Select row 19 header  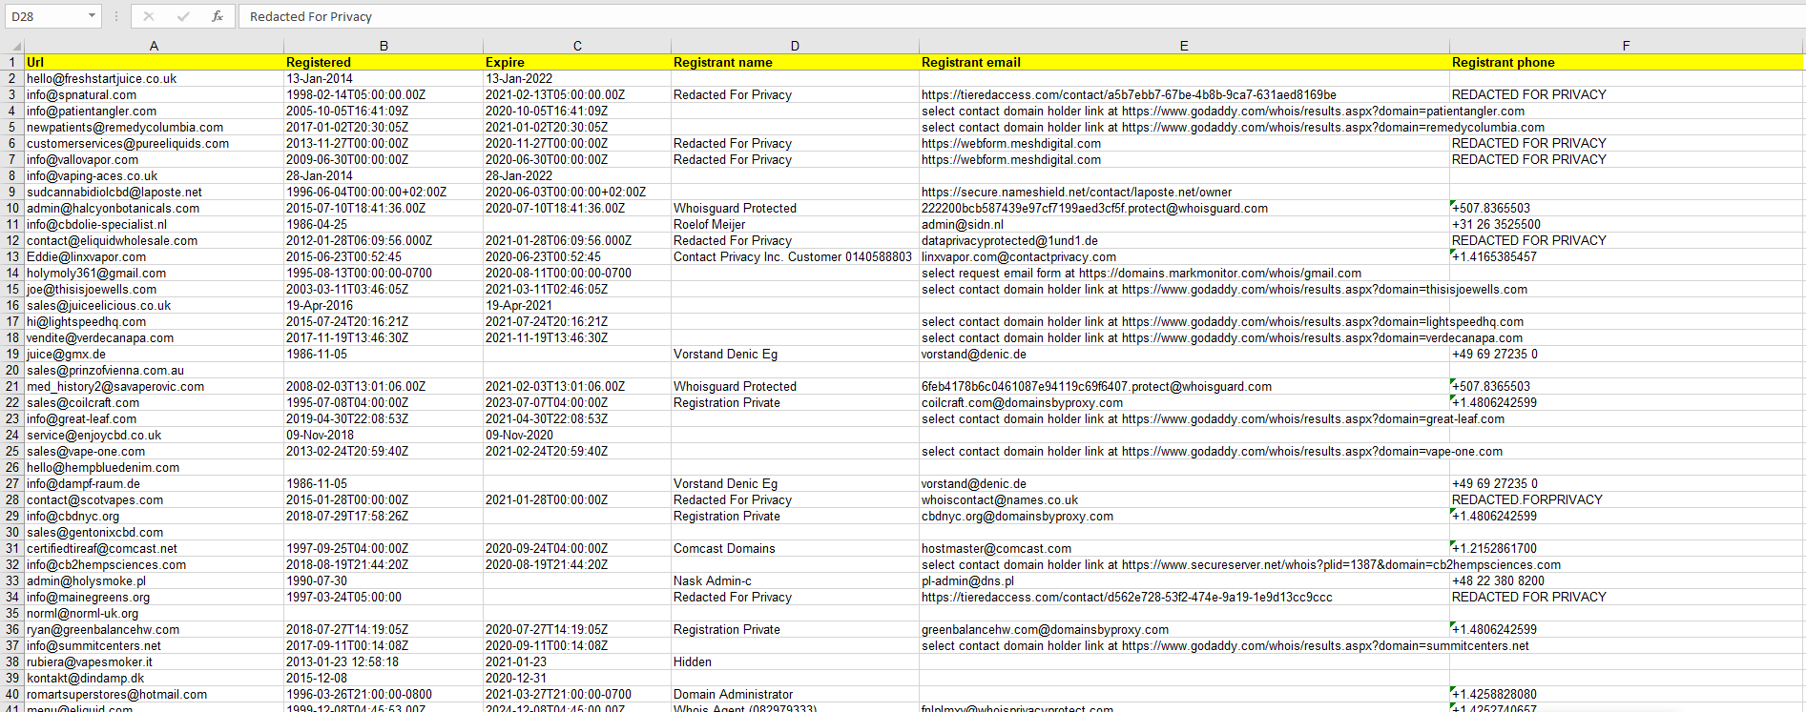coord(12,354)
